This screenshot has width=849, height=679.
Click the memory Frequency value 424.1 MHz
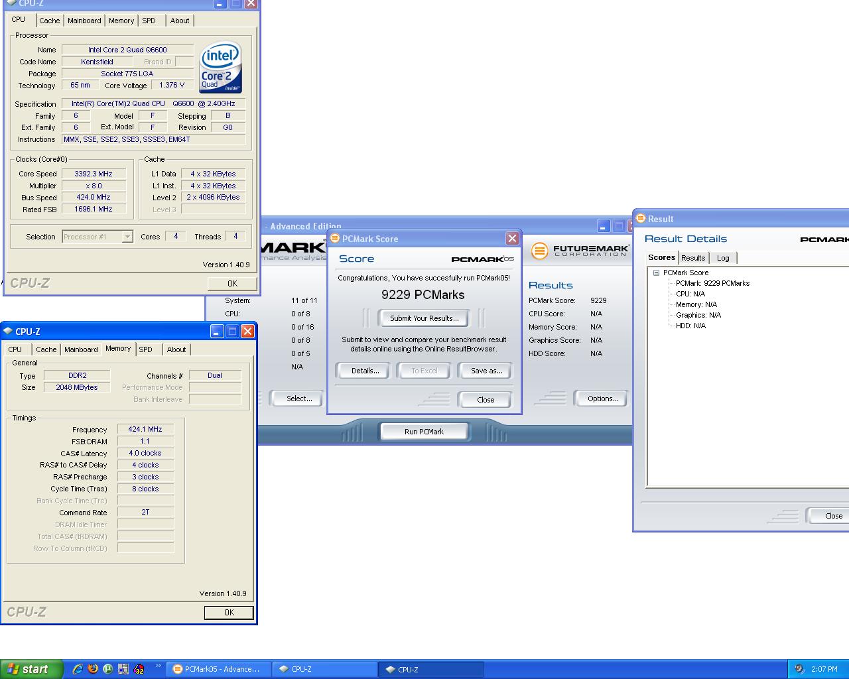click(x=145, y=429)
